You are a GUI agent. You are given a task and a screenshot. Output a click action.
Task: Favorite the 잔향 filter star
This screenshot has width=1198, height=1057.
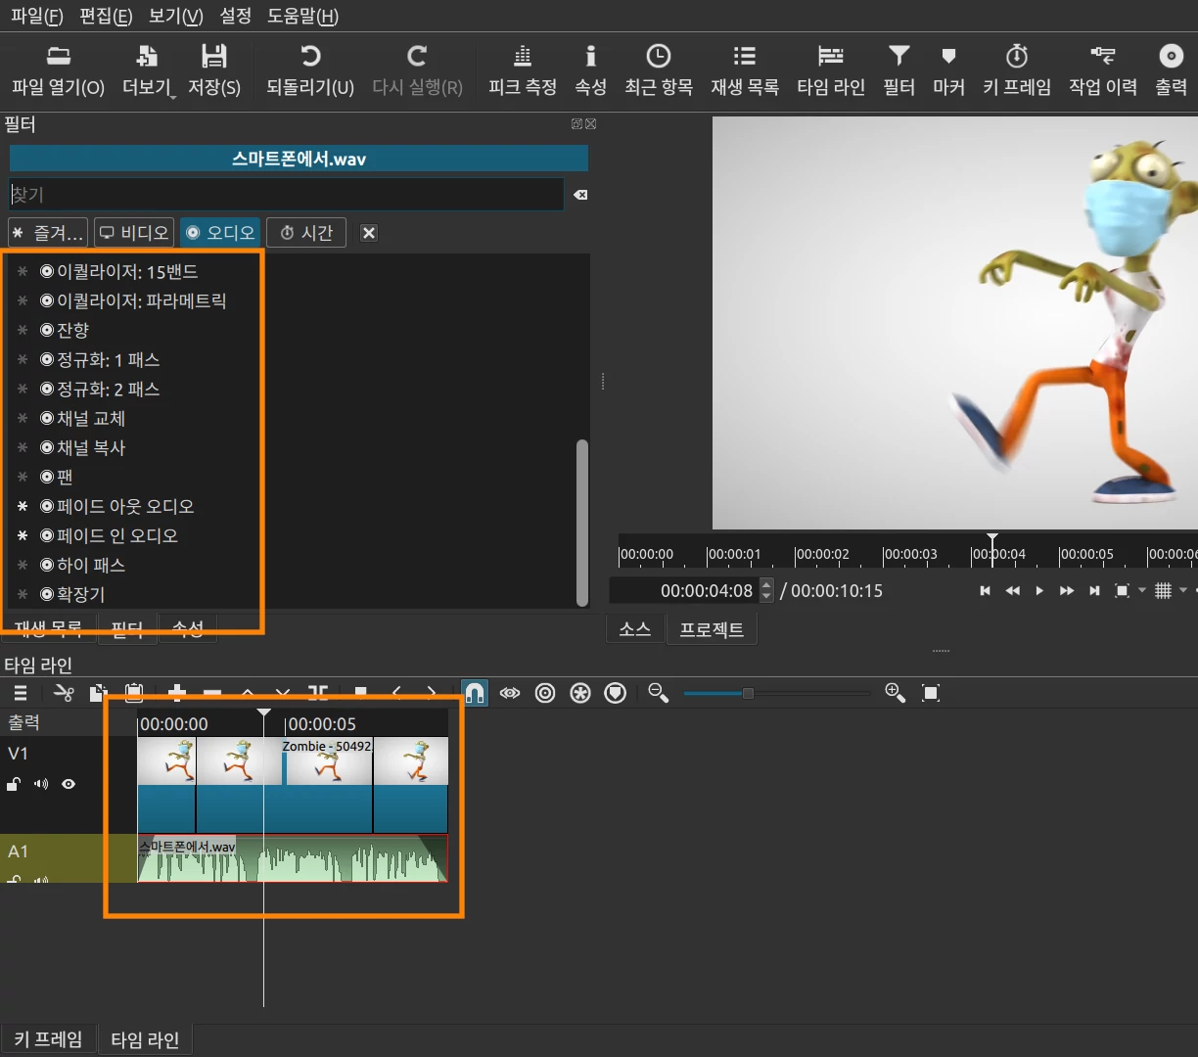(x=23, y=330)
